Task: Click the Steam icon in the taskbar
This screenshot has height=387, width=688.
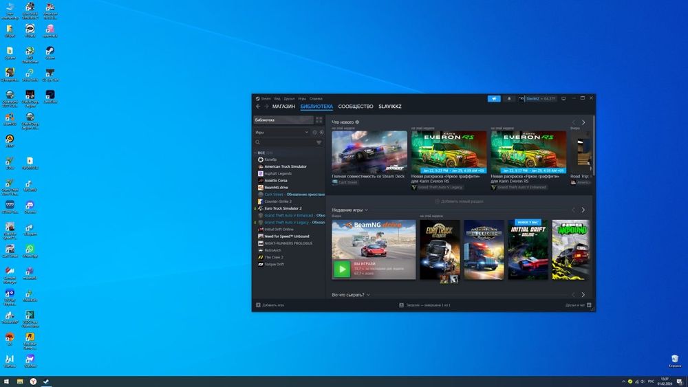Action: pyautogui.click(x=45, y=382)
